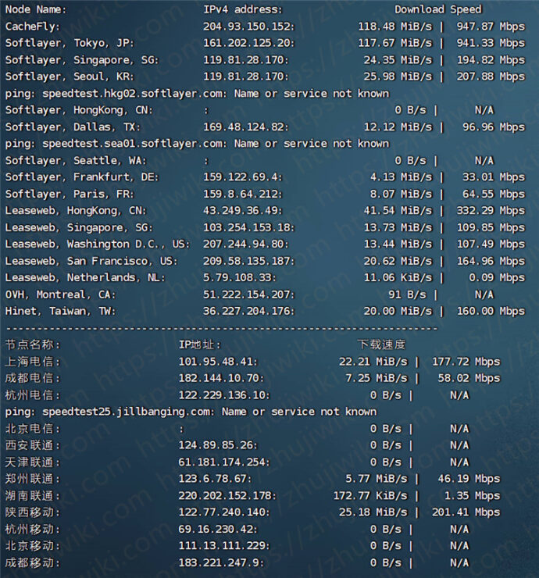Click IP address 159.122.69.4

click(243, 177)
